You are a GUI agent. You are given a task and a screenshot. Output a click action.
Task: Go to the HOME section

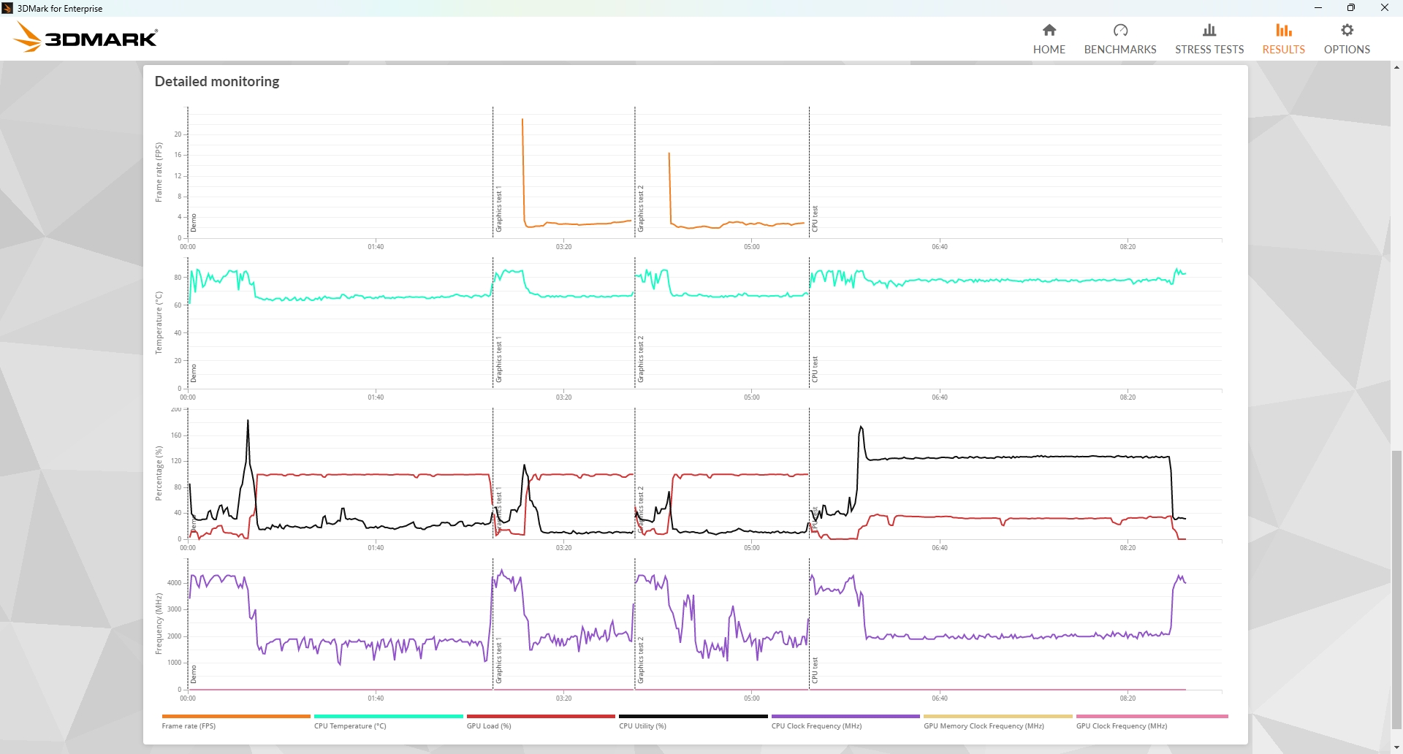1049,39
